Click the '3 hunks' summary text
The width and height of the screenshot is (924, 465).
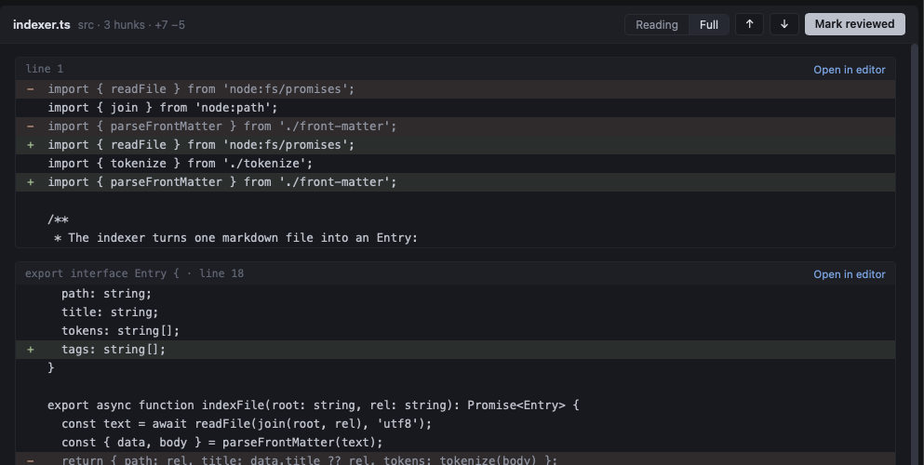(x=125, y=25)
